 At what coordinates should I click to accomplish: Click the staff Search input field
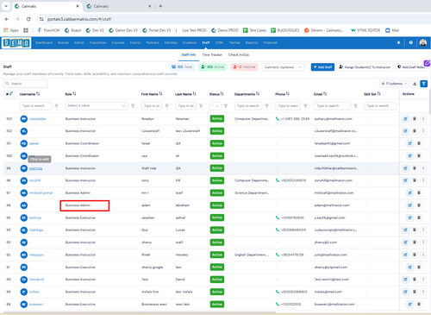25,84
